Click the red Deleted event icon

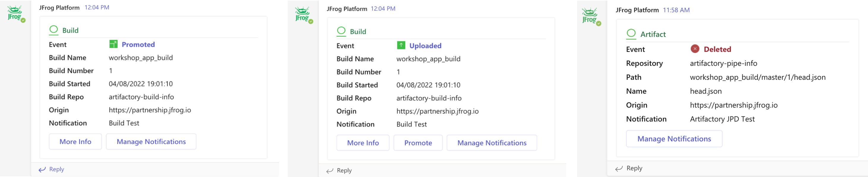click(x=695, y=49)
